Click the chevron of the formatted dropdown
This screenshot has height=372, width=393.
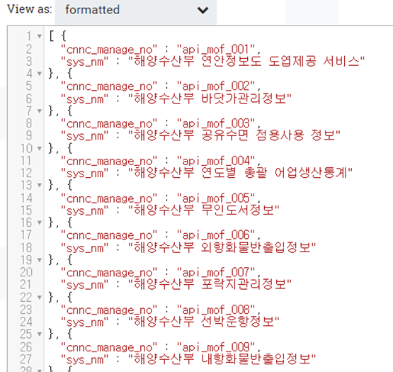pos(203,11)
